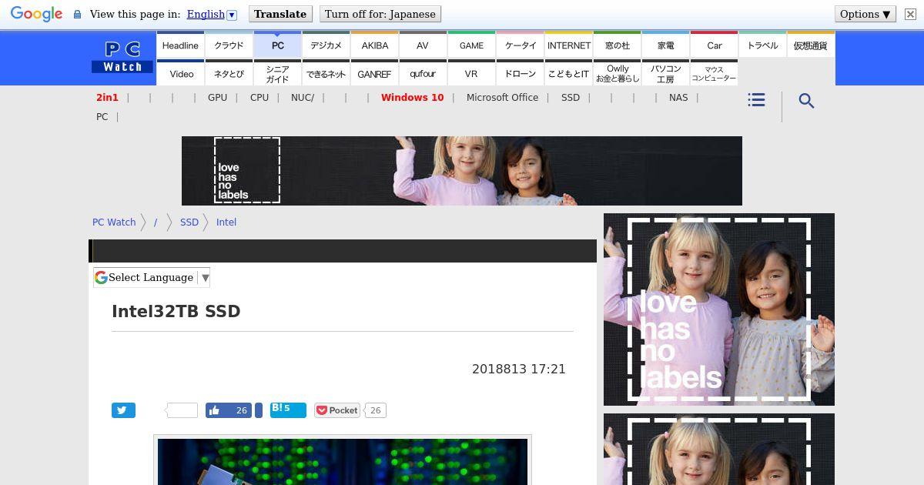The width and height of the screenshot is (924, 485).
Task: Open the GAME nav tab
Action: coord(471,45)
